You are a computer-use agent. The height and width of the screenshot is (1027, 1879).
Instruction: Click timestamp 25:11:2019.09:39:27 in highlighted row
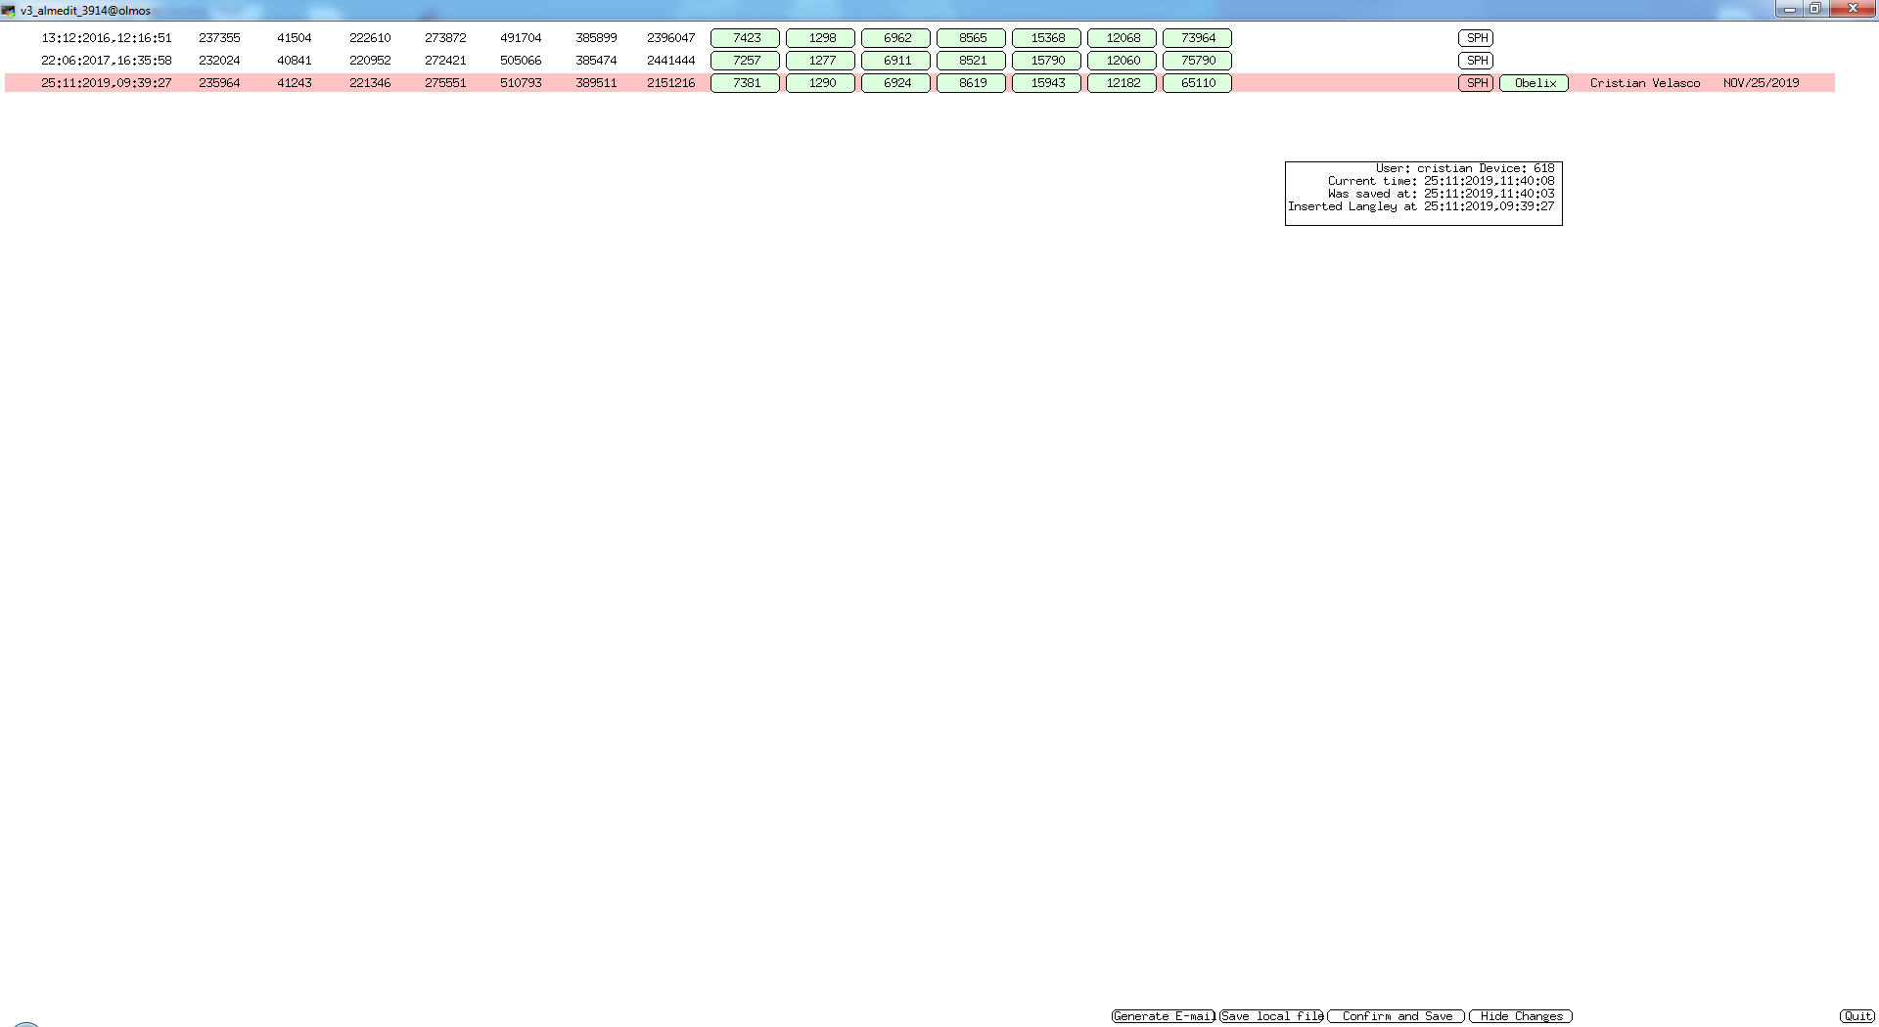[x=106, y=83]
